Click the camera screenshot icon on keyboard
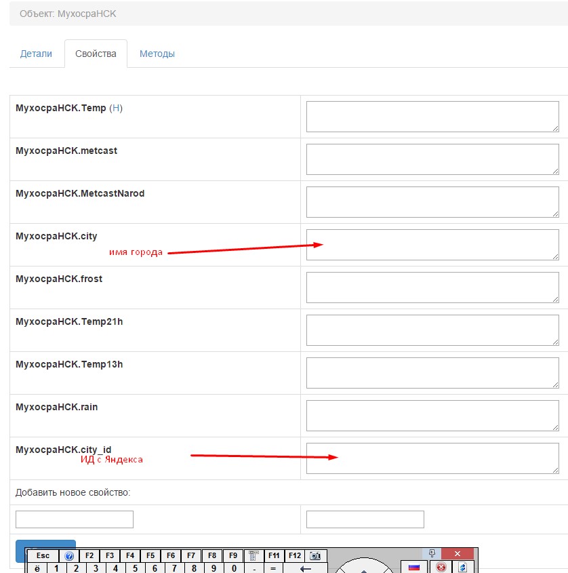This screenshot has height=573, width=568. [x=315, y=556]
